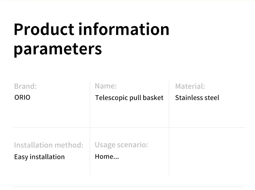Click the word 'parameters' in title
Image resolution: width=255 pixels, height=190 pixels.
click(58, 49)
